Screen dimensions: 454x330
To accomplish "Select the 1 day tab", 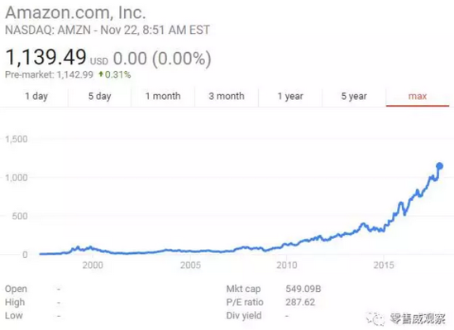I will [36, 96].
